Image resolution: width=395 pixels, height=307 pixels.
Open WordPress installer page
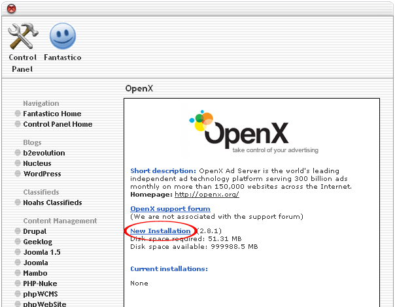tap(42, 174)
